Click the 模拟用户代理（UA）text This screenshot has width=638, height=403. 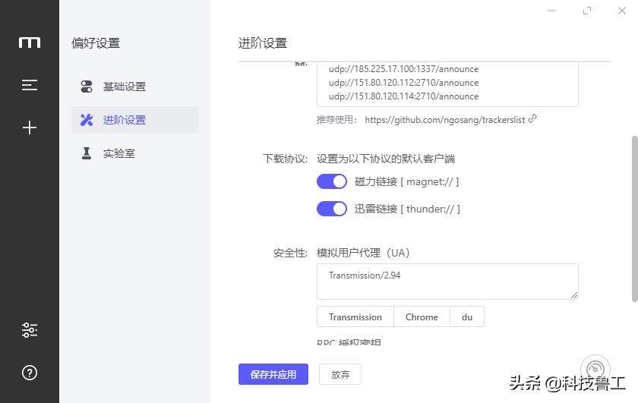pos(363,253)
